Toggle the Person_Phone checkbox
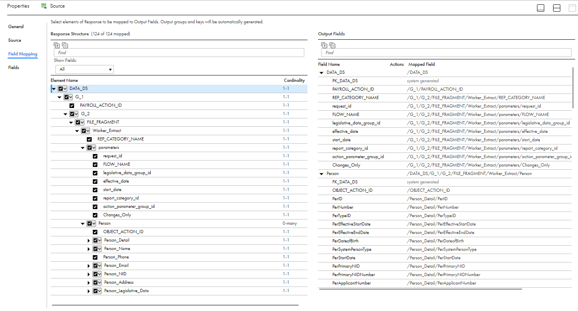Screen dimensions: 578x311 coord(95,257)
